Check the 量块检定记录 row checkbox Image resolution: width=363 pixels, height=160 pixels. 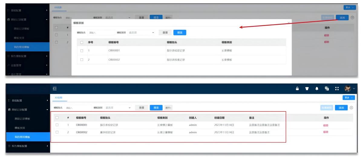[57, 132]
